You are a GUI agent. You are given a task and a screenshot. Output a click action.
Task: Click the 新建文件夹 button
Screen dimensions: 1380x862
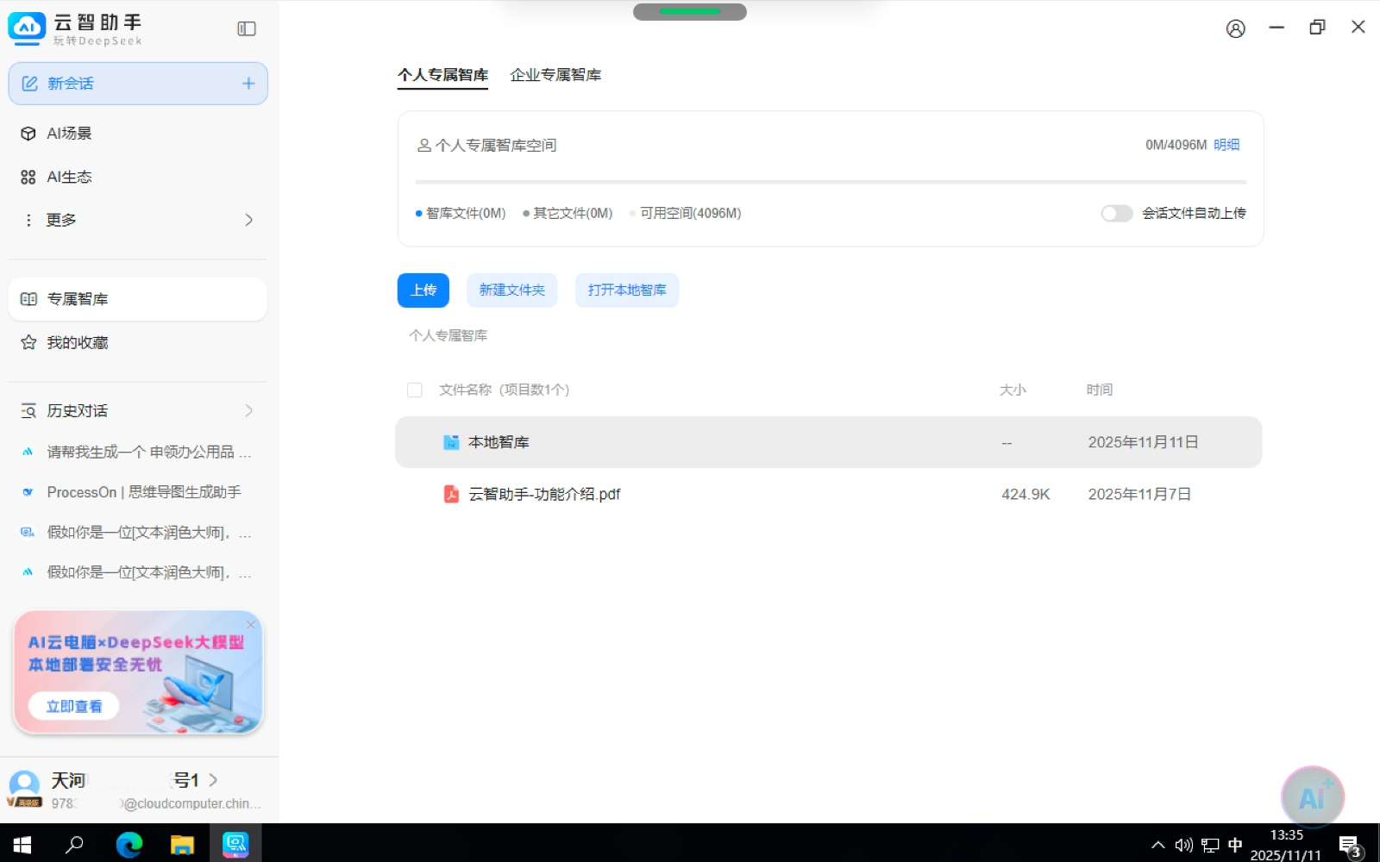(511, 290)
